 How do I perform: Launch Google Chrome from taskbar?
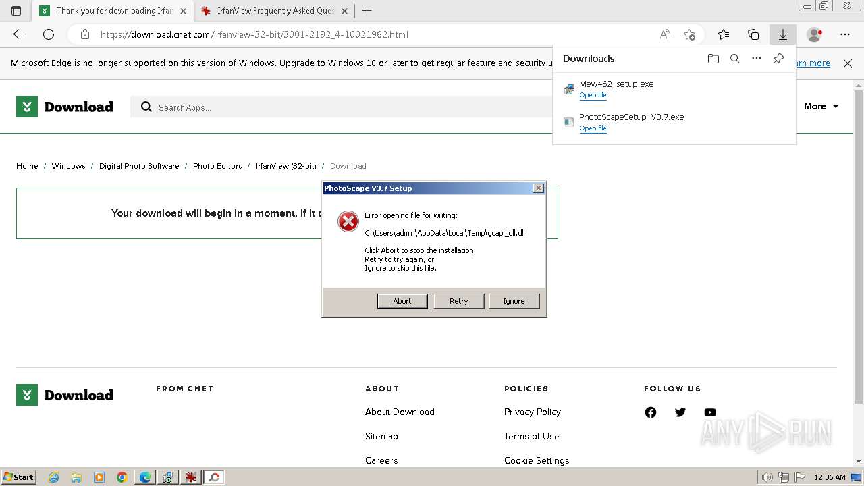point(122,477)
